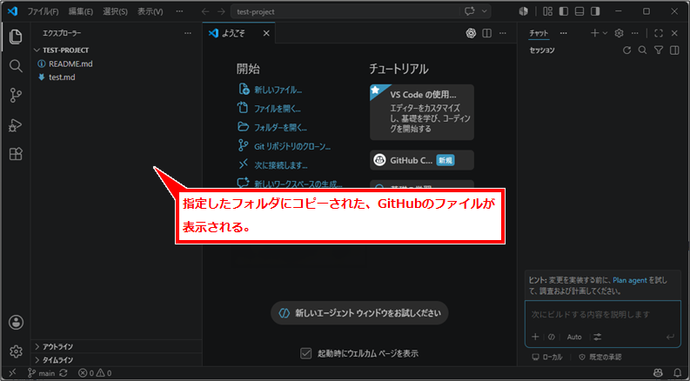Go back with the left arrow
Image resolution: width=690 pixels, height=381 pixels.
(205, 12)
